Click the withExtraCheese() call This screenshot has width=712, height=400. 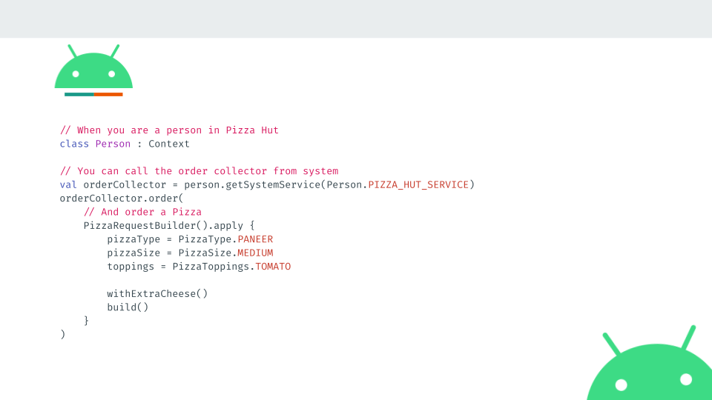[x=157, y=293]
